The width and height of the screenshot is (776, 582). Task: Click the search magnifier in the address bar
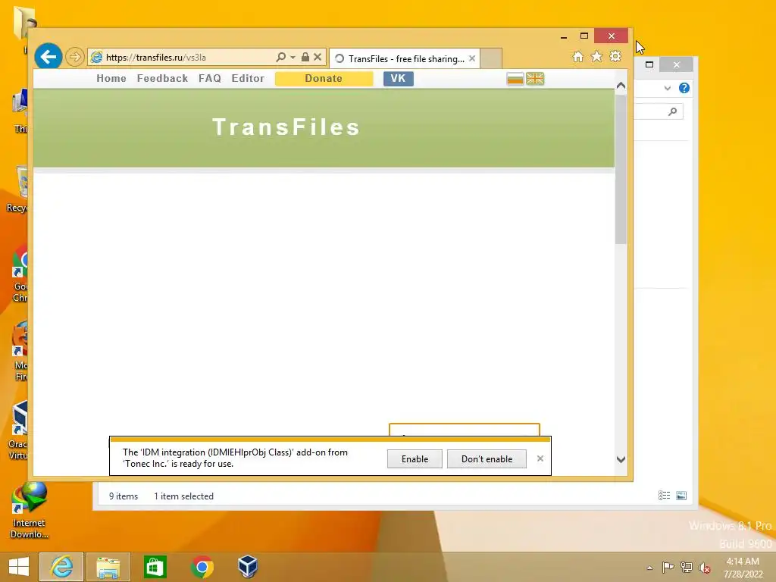coord(280,57)
